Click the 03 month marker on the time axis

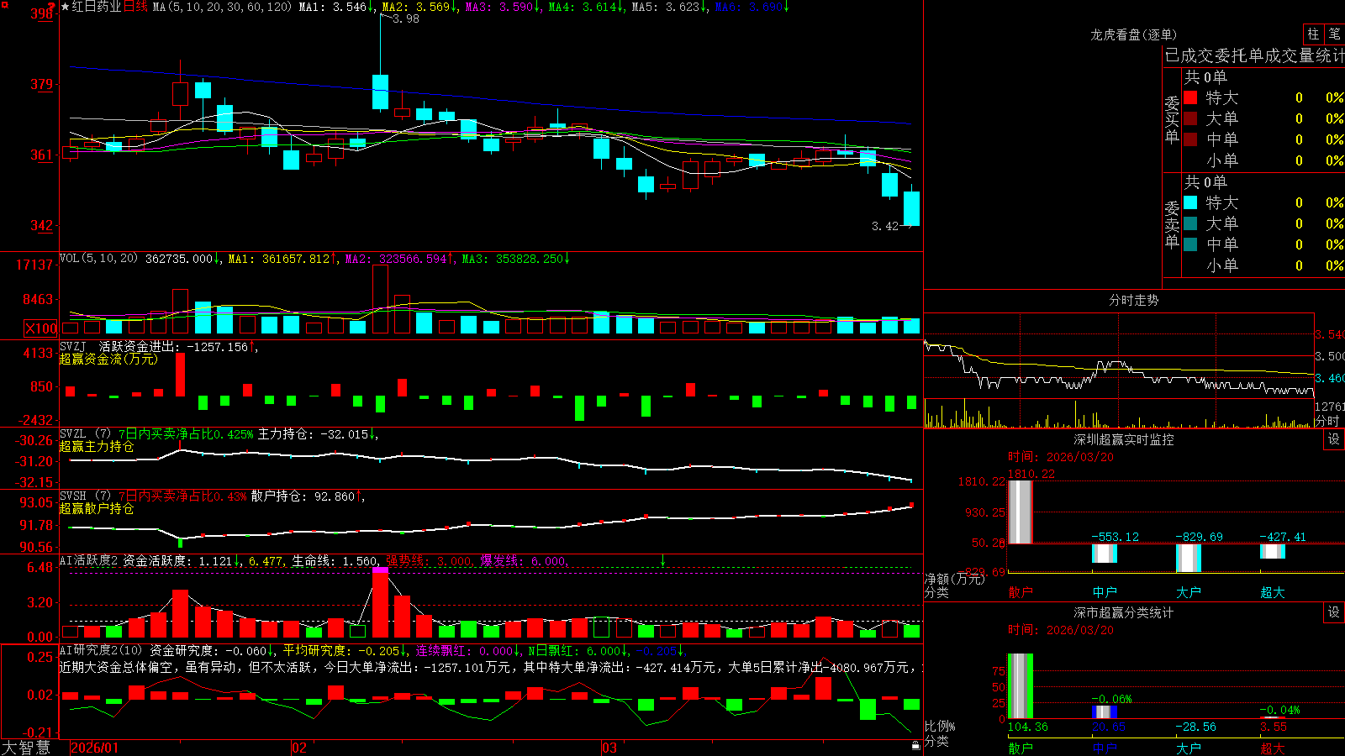click(x=609, y=748)
